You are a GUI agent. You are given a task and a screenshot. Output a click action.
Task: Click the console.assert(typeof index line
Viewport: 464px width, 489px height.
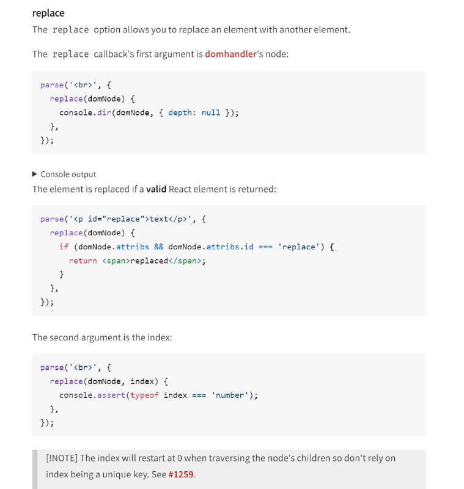click(x=159, y=395)
